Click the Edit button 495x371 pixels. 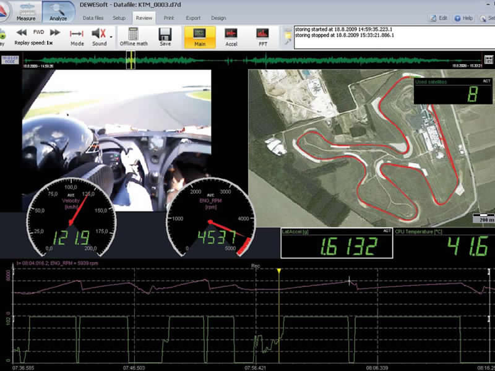(439, 19)
